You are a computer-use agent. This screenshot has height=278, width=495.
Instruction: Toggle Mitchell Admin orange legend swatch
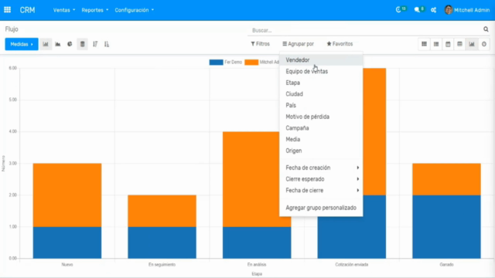(x=251, y=62)
